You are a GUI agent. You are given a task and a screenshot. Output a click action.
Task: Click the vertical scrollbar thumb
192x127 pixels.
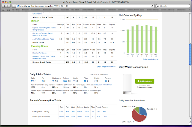pos(190,54)
